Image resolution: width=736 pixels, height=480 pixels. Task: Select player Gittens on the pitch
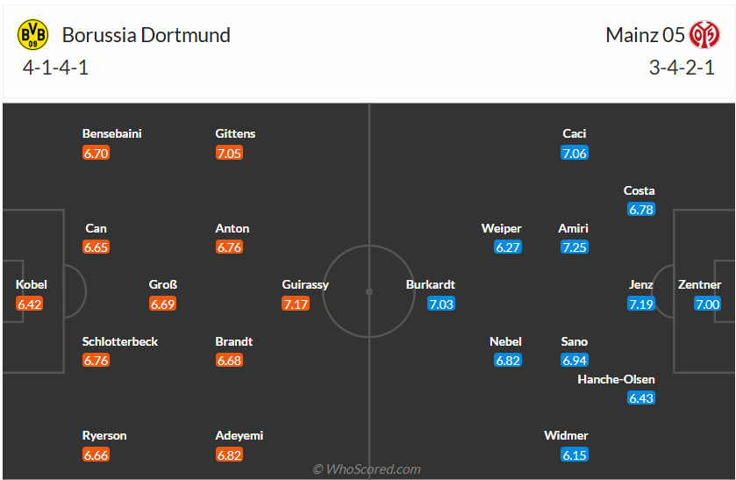click(x=235, y=133)
